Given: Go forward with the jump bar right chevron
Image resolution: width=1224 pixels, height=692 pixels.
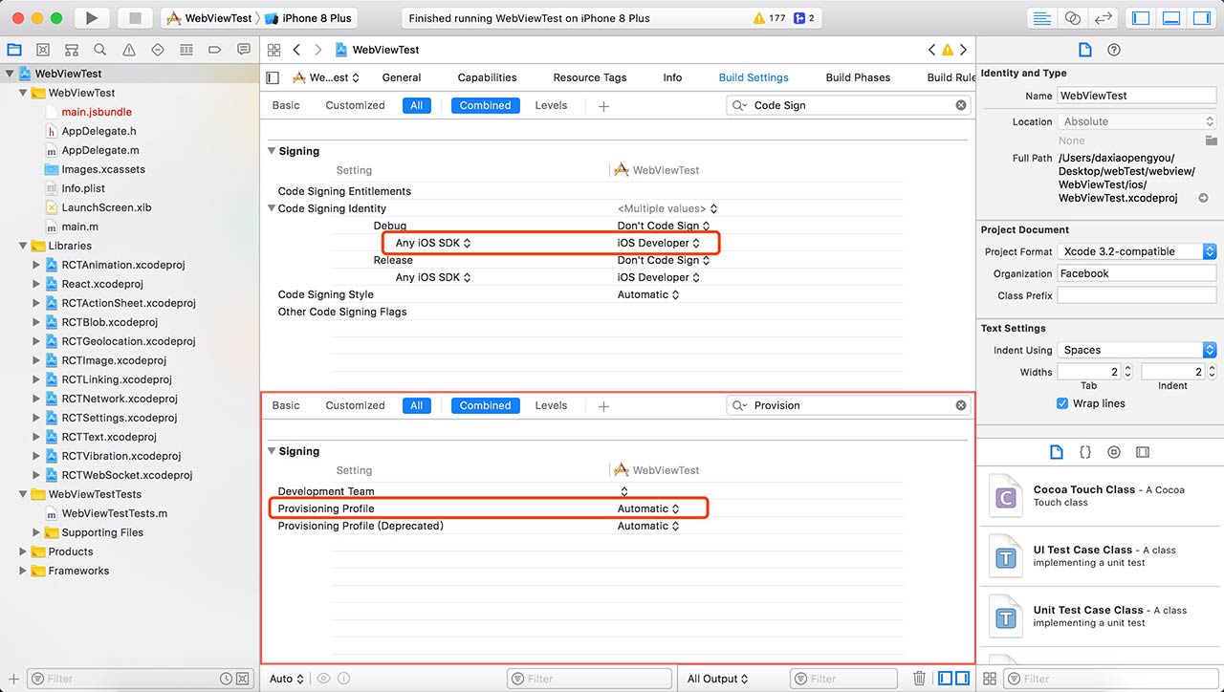Looking at the screenshot, I should point(318,50).
